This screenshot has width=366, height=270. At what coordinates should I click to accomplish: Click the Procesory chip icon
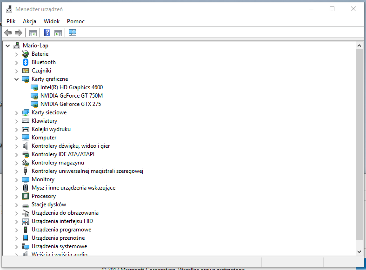click(26, 196)
